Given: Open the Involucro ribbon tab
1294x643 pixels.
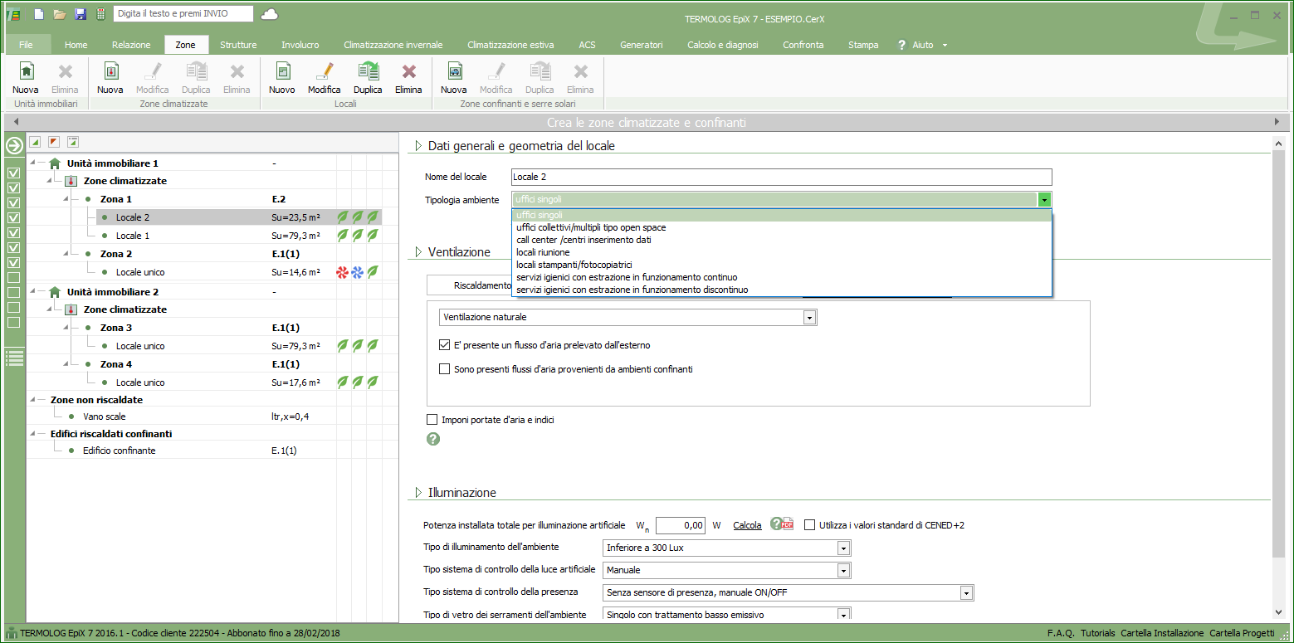Looking at the screenshot, I should 300,45.
